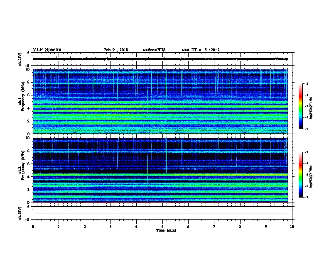Select the date text "Feb. 9, 2018"

[x=116, y=50]
